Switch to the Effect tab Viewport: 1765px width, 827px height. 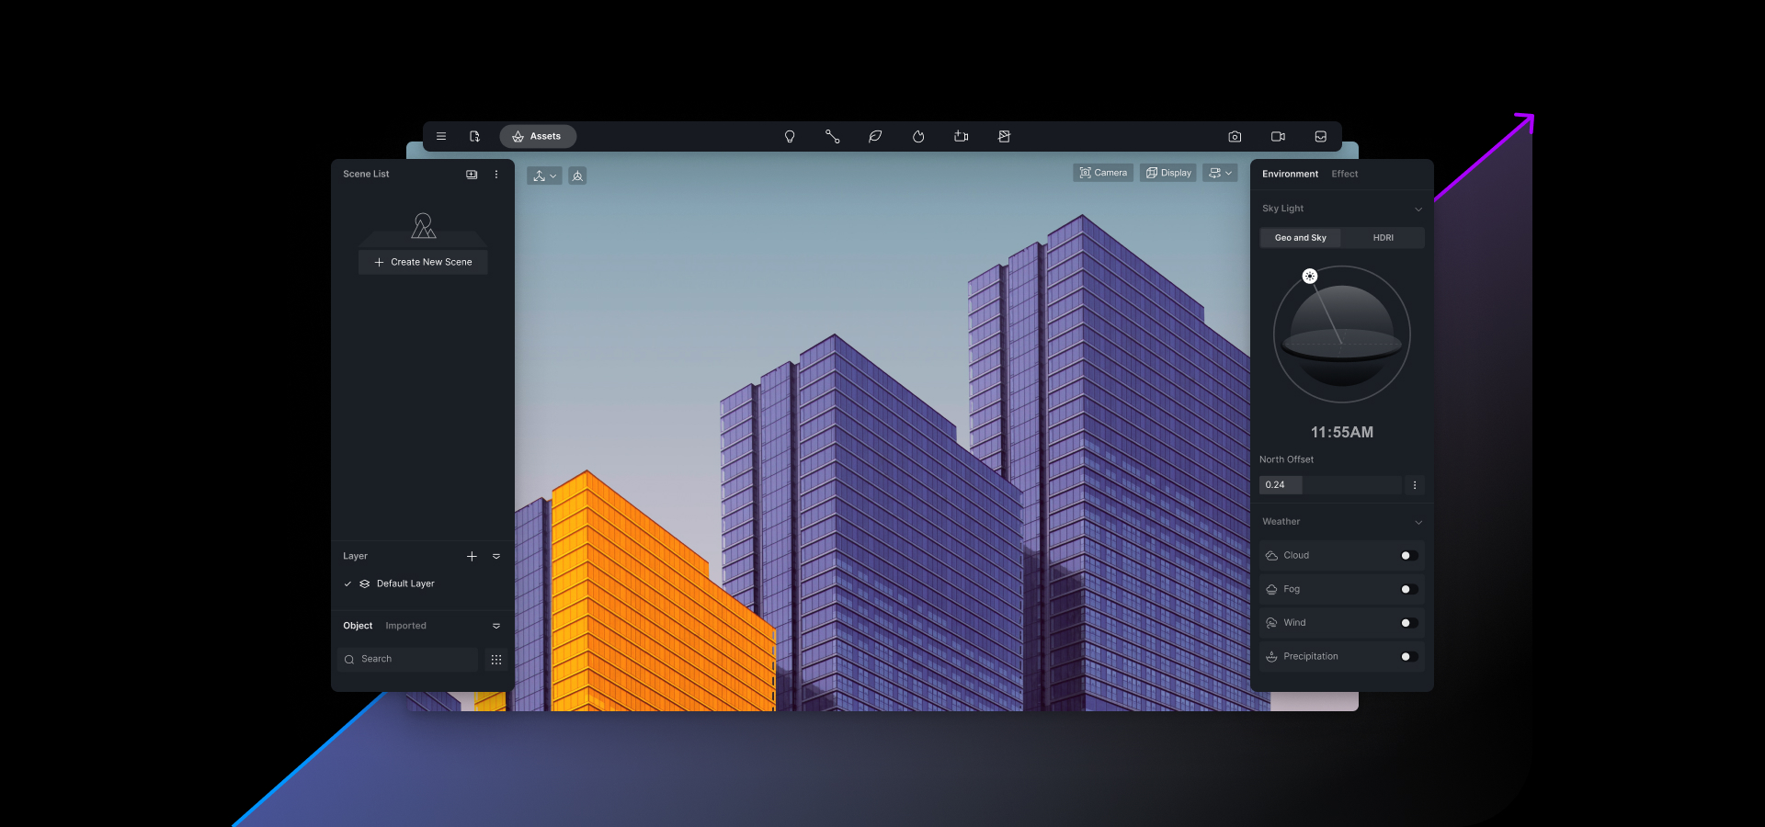point(1344,174)
